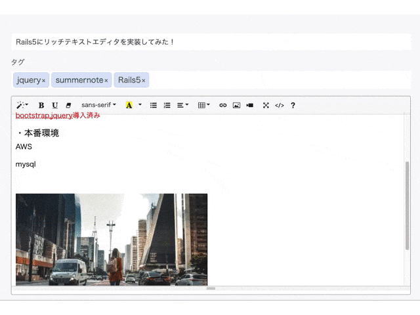
Task: Remove the summernote tag
Action: 106,80
